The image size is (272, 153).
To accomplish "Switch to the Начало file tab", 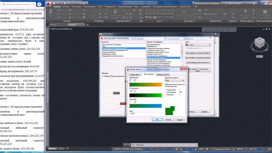I will [x=54, y=25].
